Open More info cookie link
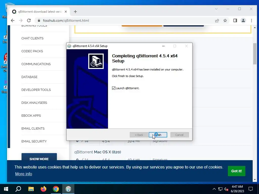This screenshot has height=194, width=259. [24, 174]
